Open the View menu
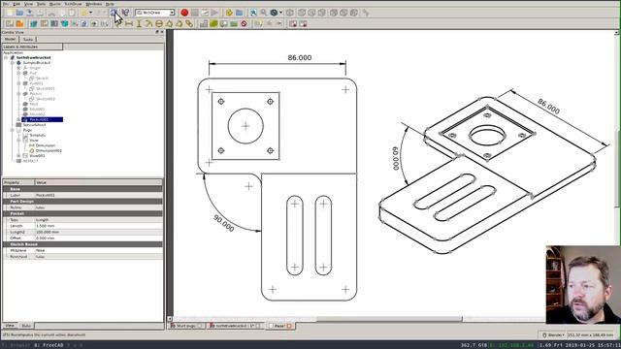This screenshot has width=621, height=349. tap(28, 4)
